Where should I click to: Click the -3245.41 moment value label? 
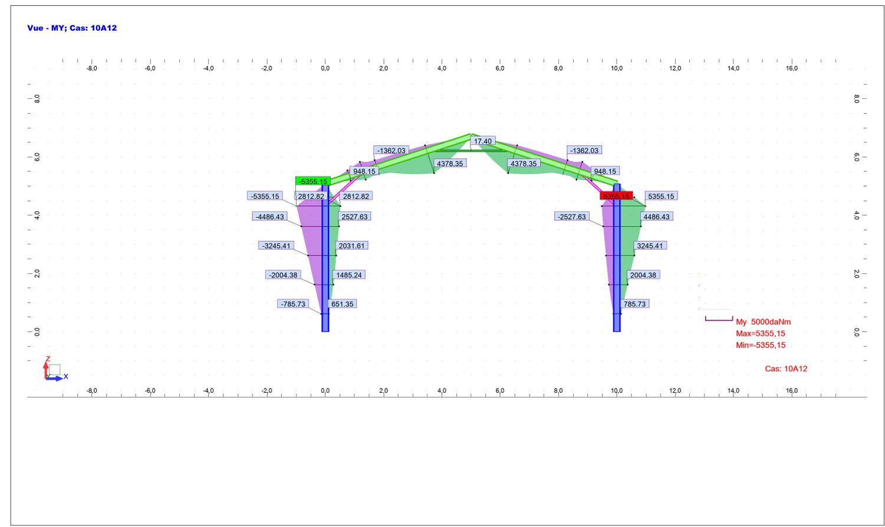pos(276,246)
